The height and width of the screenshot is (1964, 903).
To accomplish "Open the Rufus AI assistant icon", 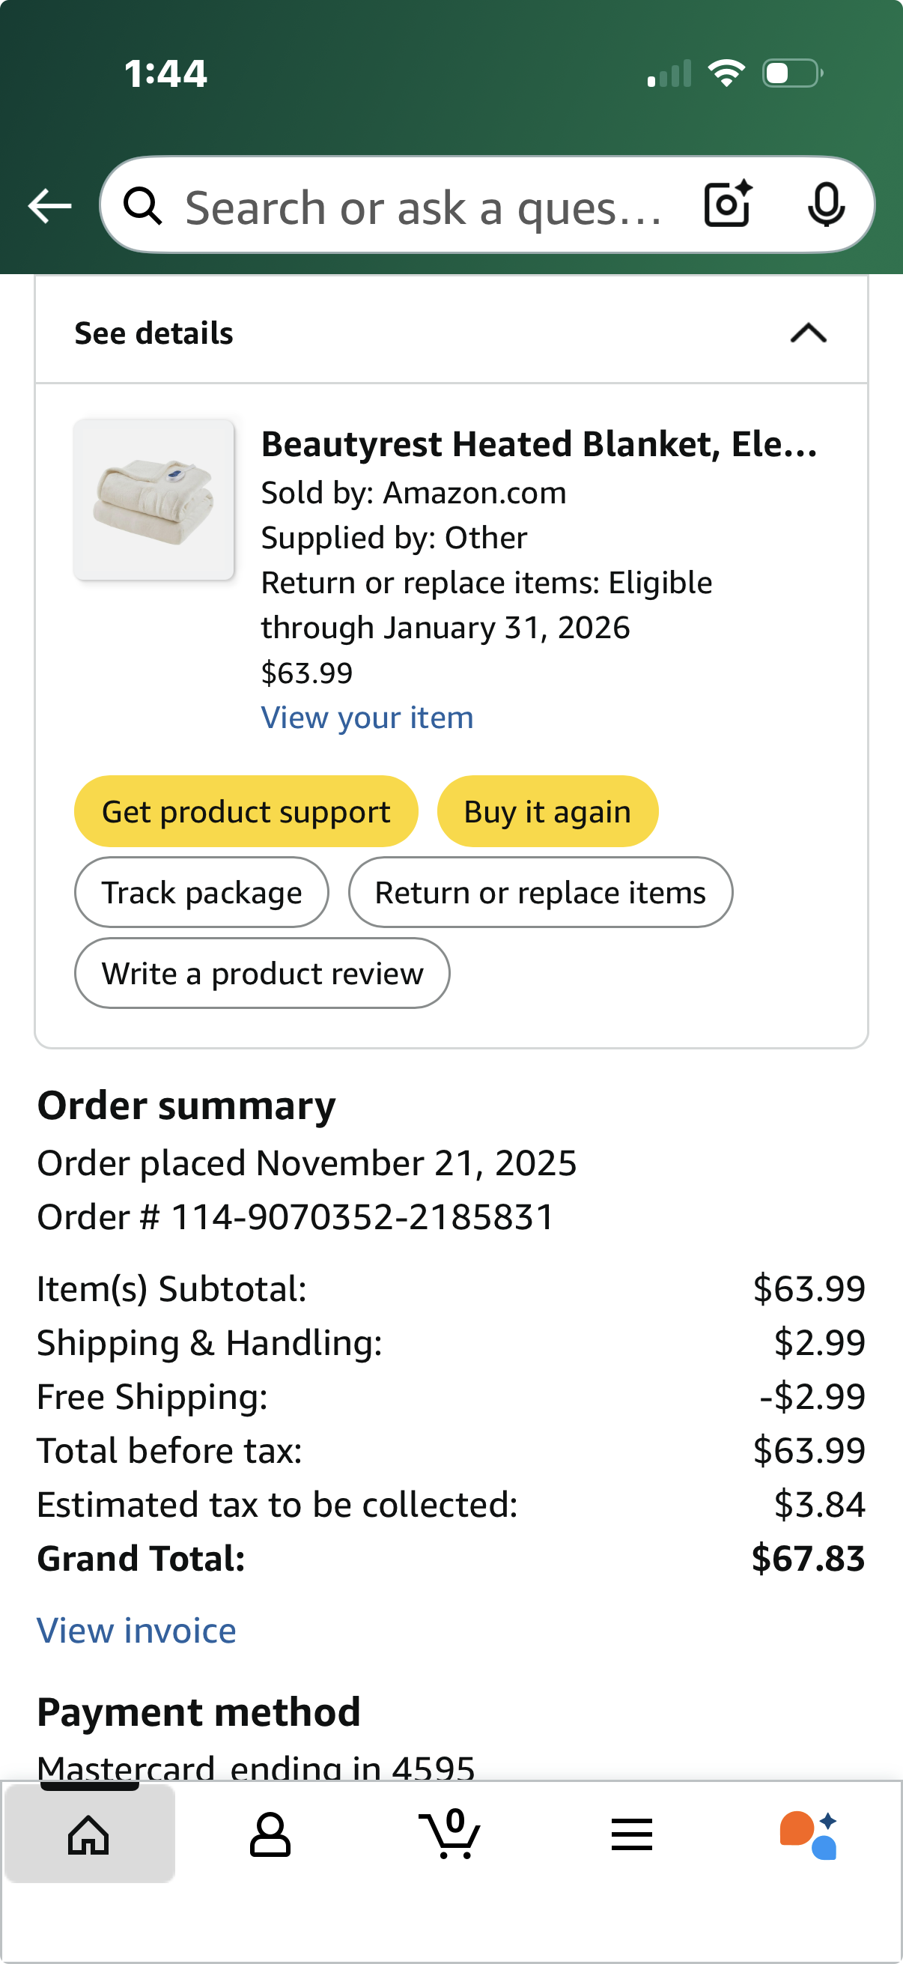I will tap(809, 1834).
